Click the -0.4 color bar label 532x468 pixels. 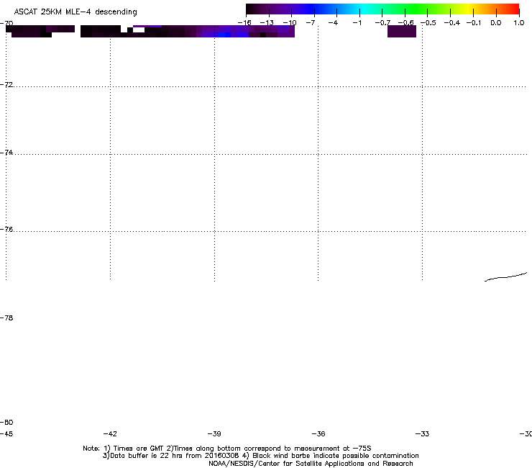pyautogui.click(x=452, y=23)
